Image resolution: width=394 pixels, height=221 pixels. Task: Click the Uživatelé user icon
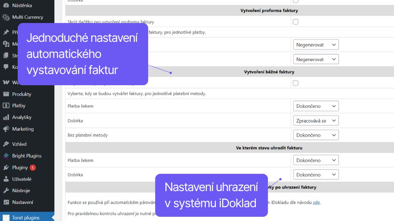click(x=6, y=179)
